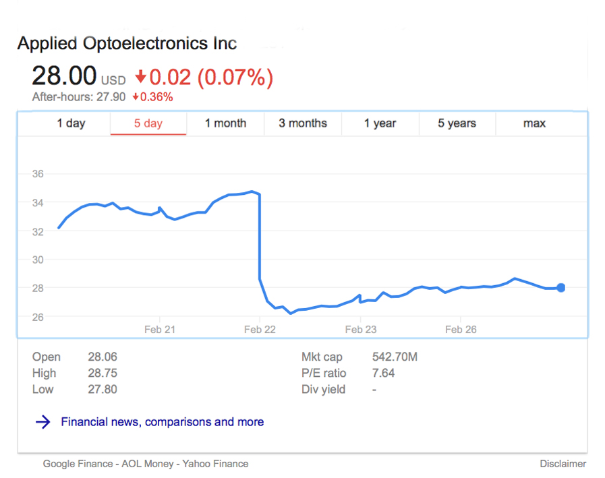
Task: Open the 5 years tab
Action: tap(457, 123)
